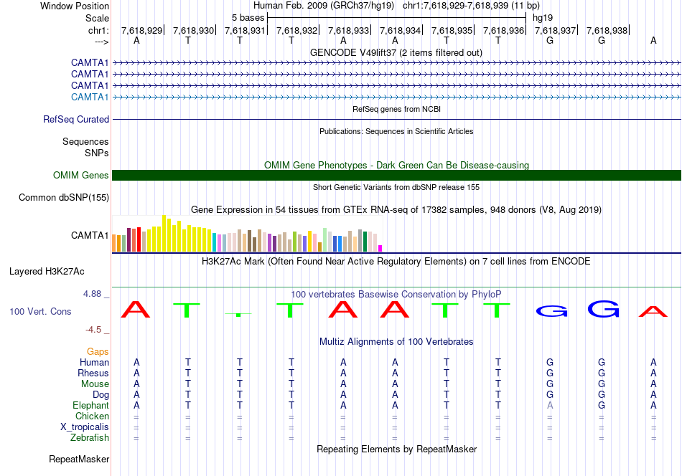
Task: Click the 4.88 upper scale value
Action: [92, 294]
